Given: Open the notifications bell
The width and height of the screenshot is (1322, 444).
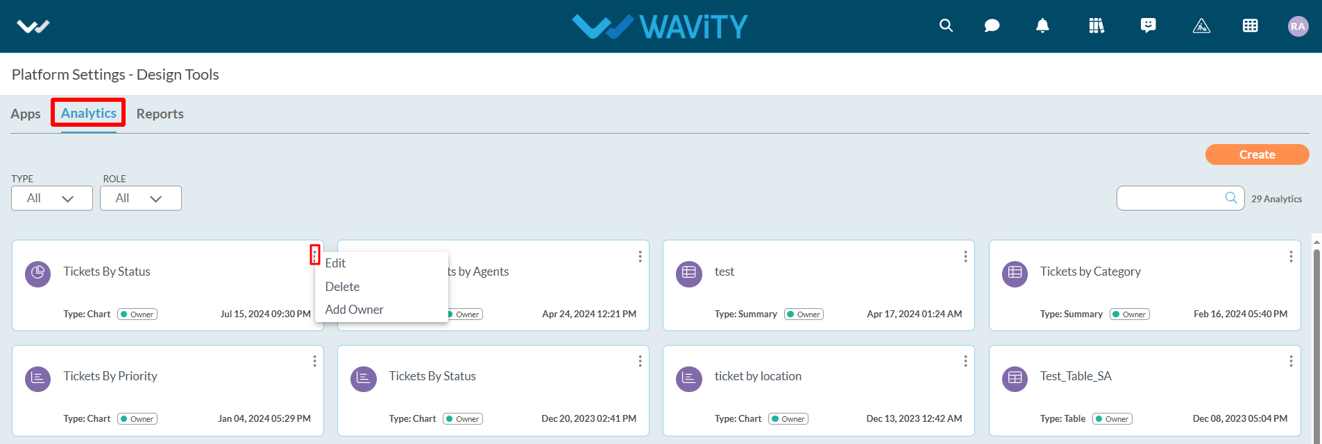Looking at the screenshot, I should coord(1042,26).
